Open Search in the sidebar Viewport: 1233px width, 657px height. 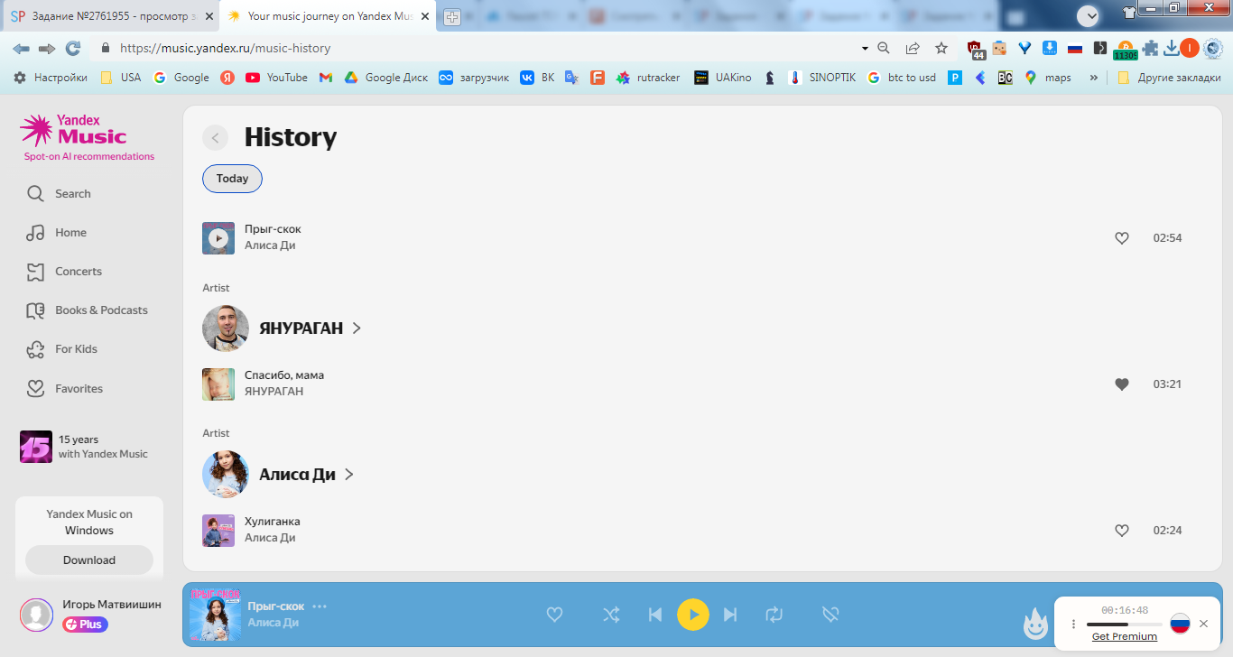click(x=59, y=193)
